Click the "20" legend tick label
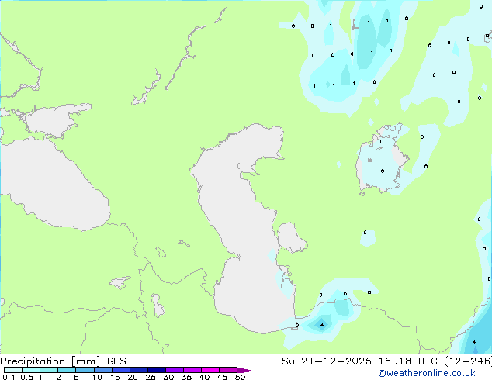Screen dimensions: 492x380 tap(133, 377)
